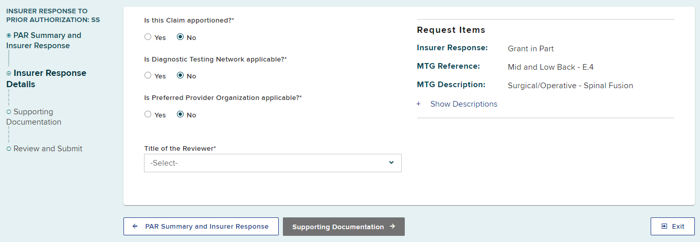Click the Exit button
700x242 pixels.
click(x=672, y=226)
